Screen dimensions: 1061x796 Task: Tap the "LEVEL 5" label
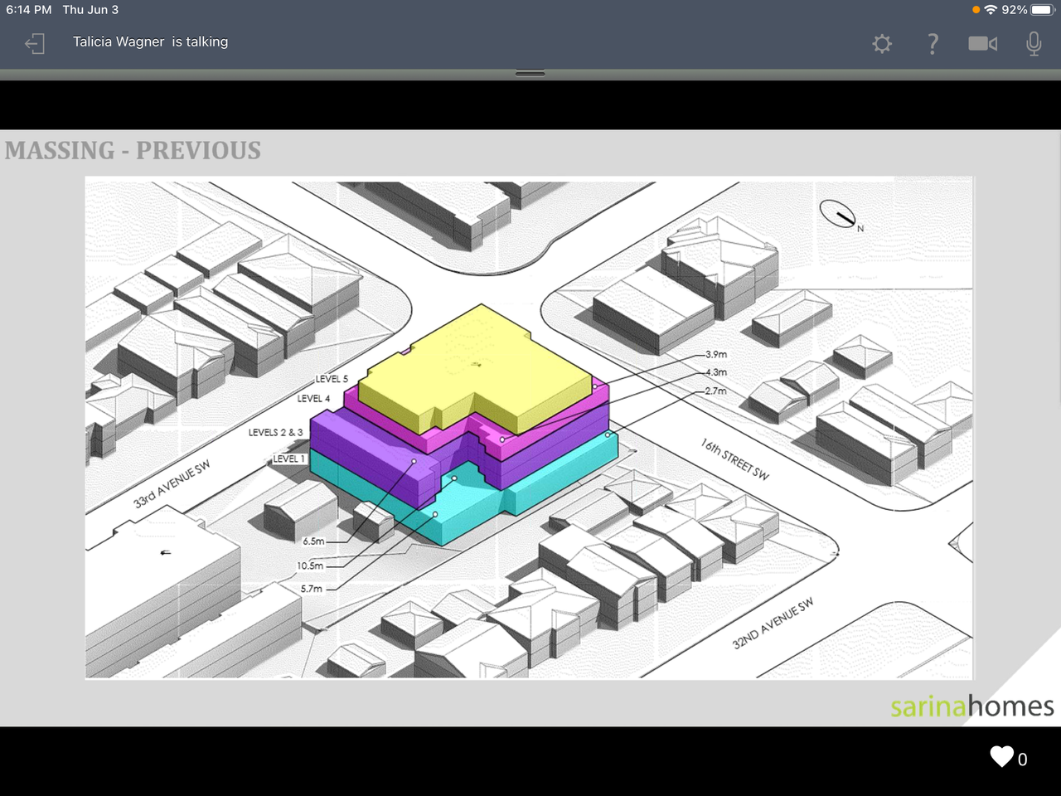point(332,379)
